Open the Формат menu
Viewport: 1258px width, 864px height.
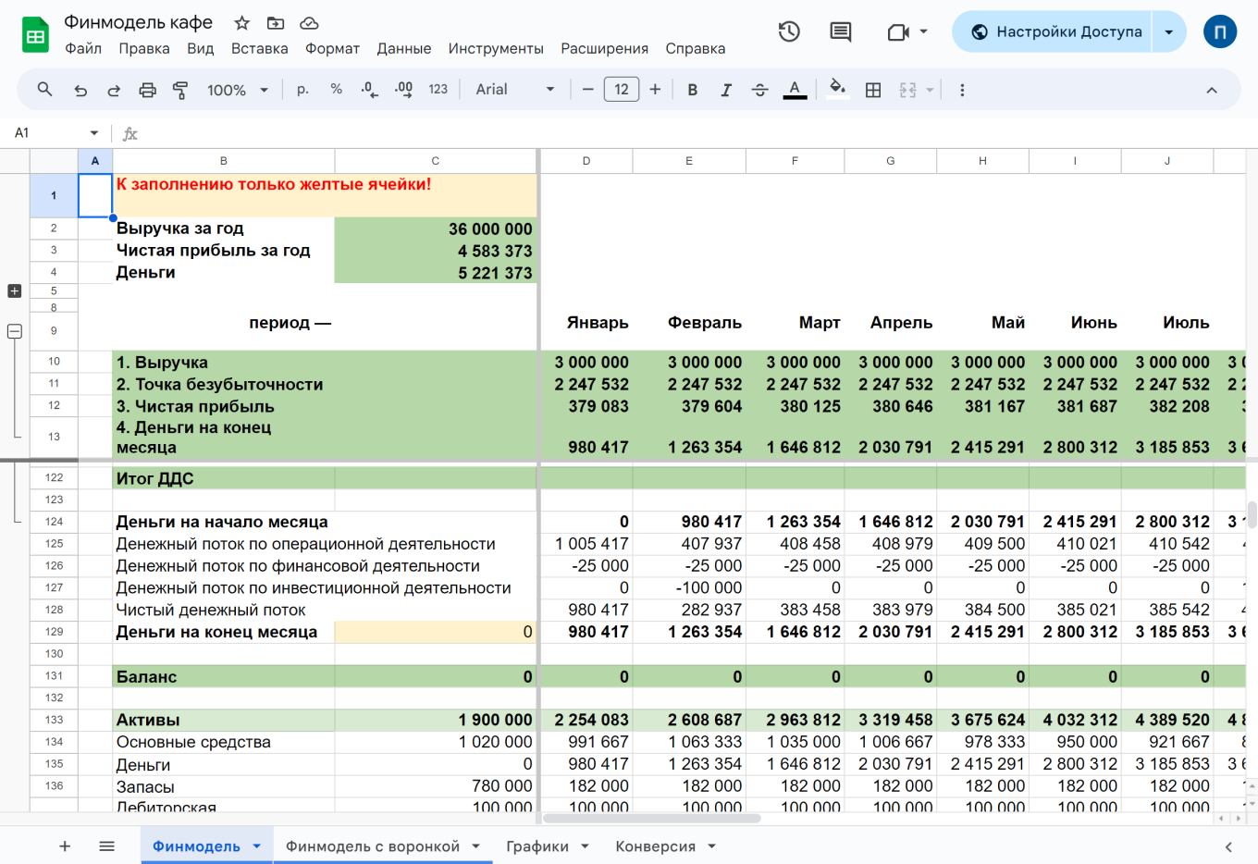point(332,49)
